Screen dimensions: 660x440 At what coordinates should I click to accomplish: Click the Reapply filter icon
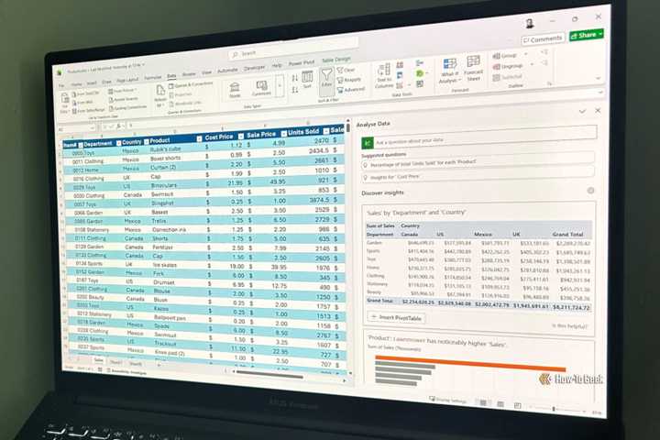pyautogui.click(x=340, y=80)
